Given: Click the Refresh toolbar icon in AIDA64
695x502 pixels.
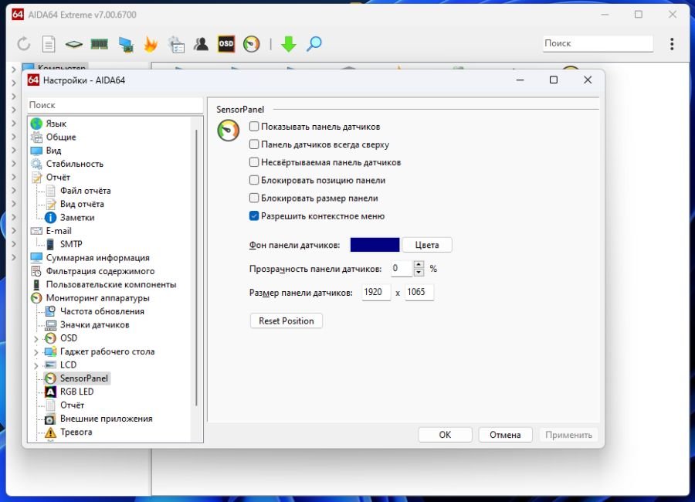Looking at the screenshot, I should point(23,43).
